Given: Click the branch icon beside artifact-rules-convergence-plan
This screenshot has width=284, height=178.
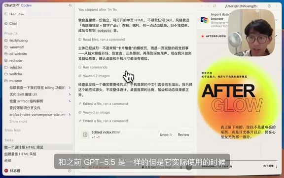Looking at the screenshot, I should (70, 115).
